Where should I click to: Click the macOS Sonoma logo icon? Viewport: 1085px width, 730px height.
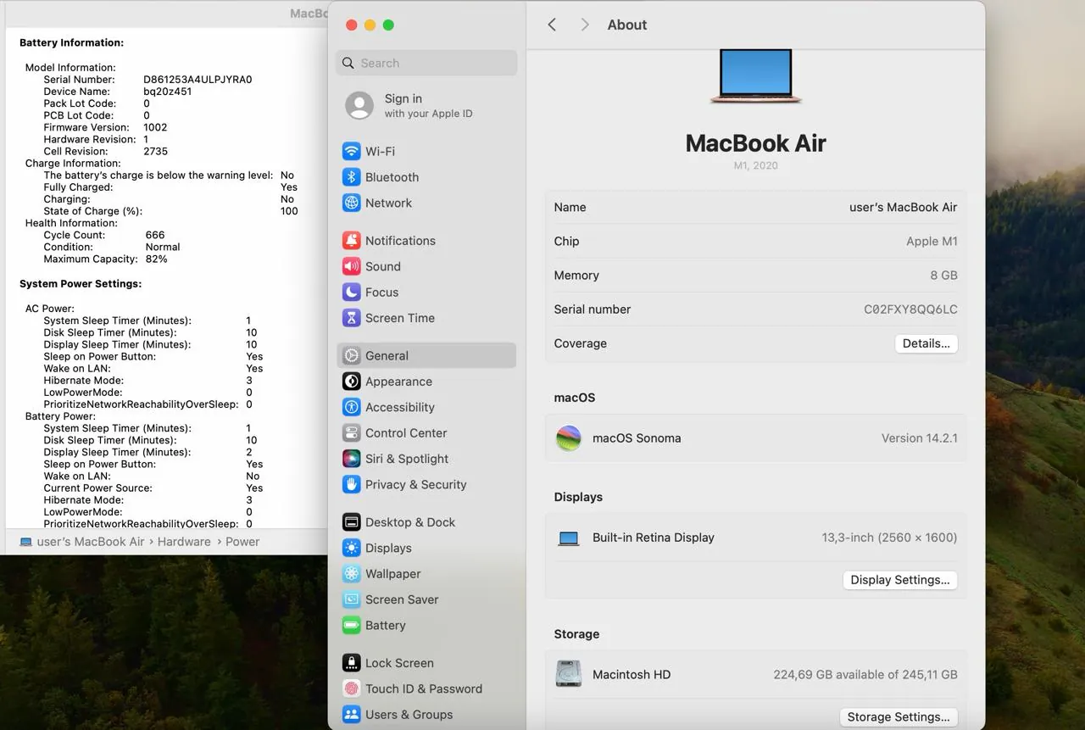pos(569,438)
